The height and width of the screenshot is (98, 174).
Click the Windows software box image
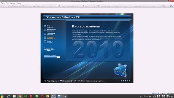coord(121,70)
